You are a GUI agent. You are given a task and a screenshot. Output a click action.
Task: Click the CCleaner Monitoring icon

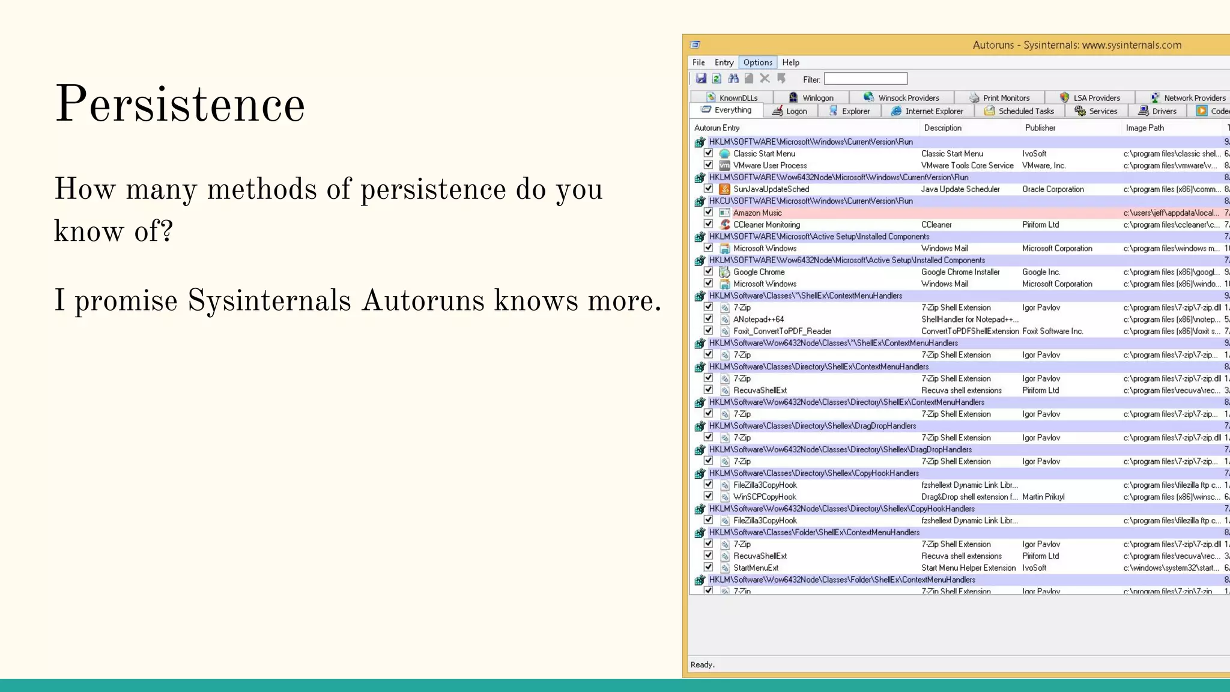pos(725,225)
